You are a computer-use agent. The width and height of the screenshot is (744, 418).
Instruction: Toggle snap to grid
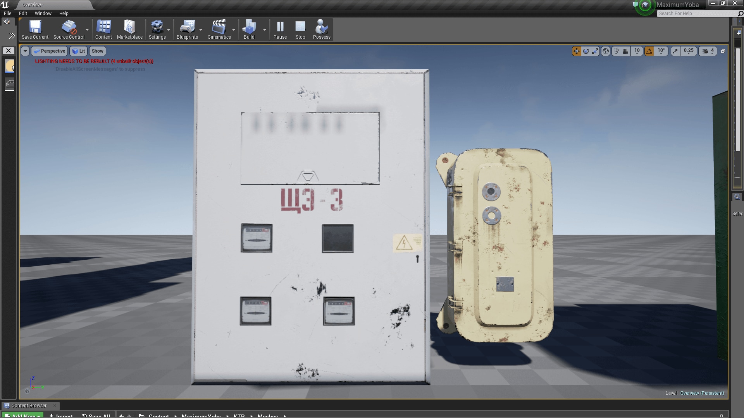pyautogui.click(x=626, y=51)
